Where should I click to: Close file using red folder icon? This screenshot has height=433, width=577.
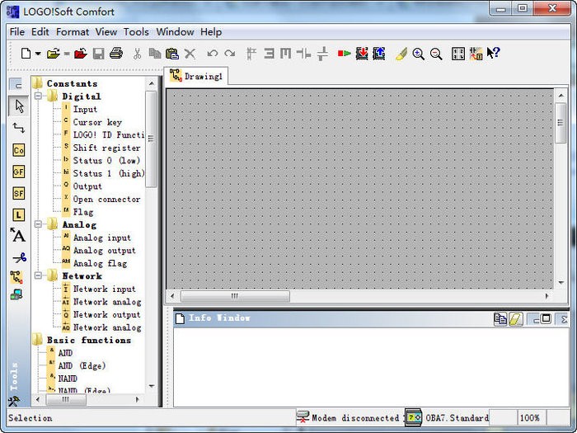click(81, 54)
